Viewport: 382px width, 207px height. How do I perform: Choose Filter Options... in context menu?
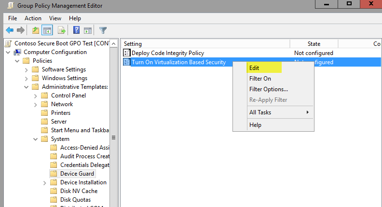coord(273,89)
